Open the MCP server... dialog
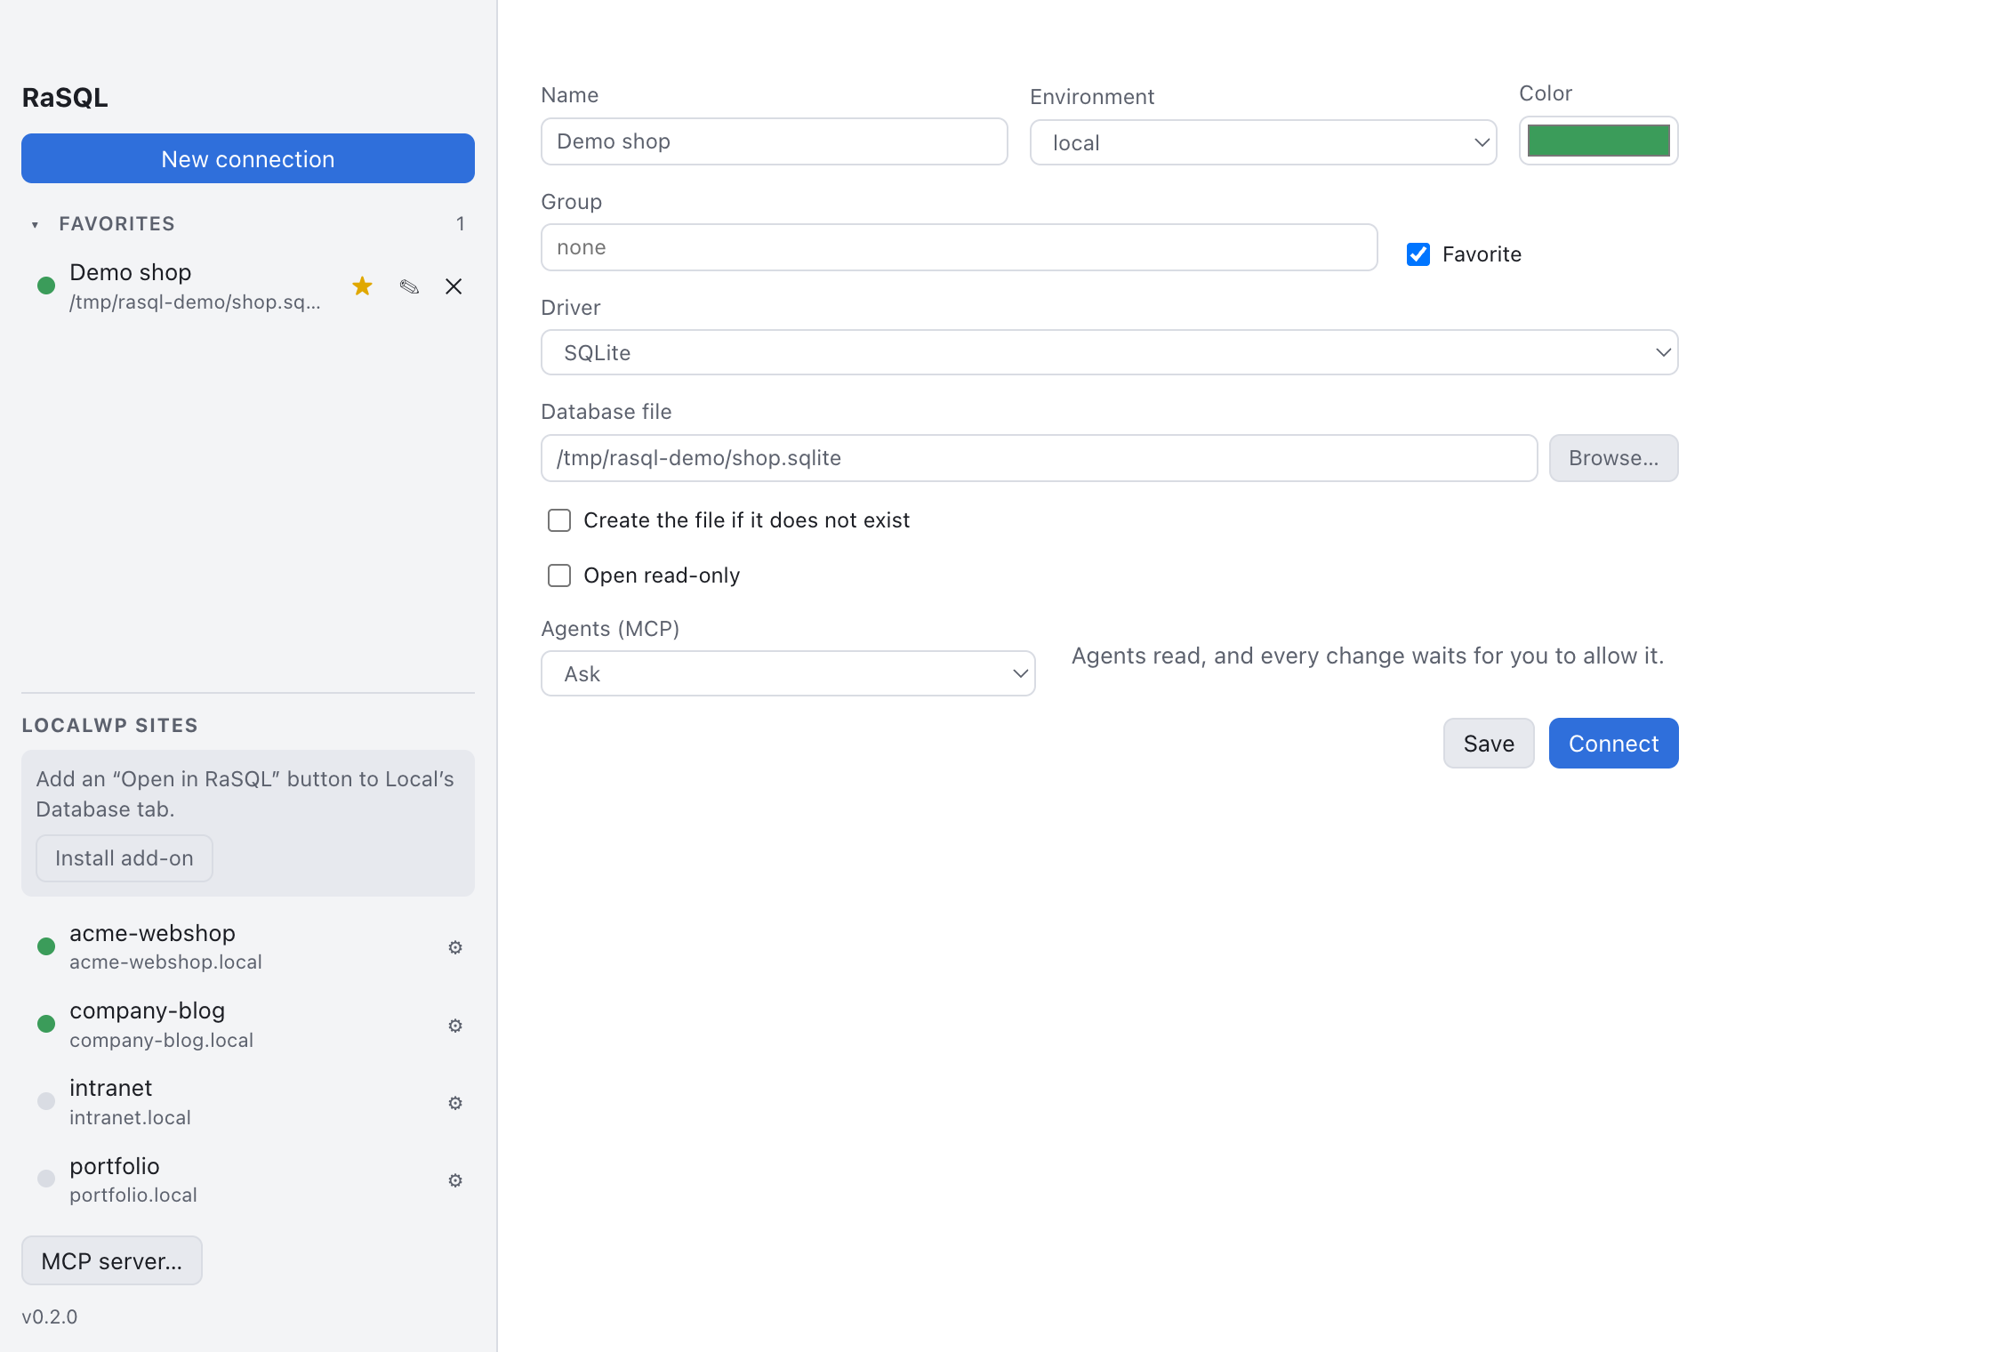This screenshot has height=1352, width=1992. 112,1260
